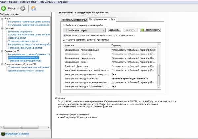Open the Правка menu
Viewport: 198px width, 139px height.
[13, 2]
